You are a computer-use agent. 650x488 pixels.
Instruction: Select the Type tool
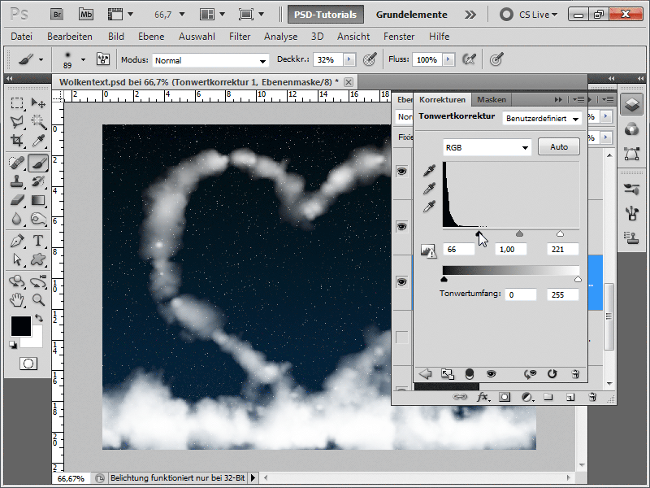point(38,241)
